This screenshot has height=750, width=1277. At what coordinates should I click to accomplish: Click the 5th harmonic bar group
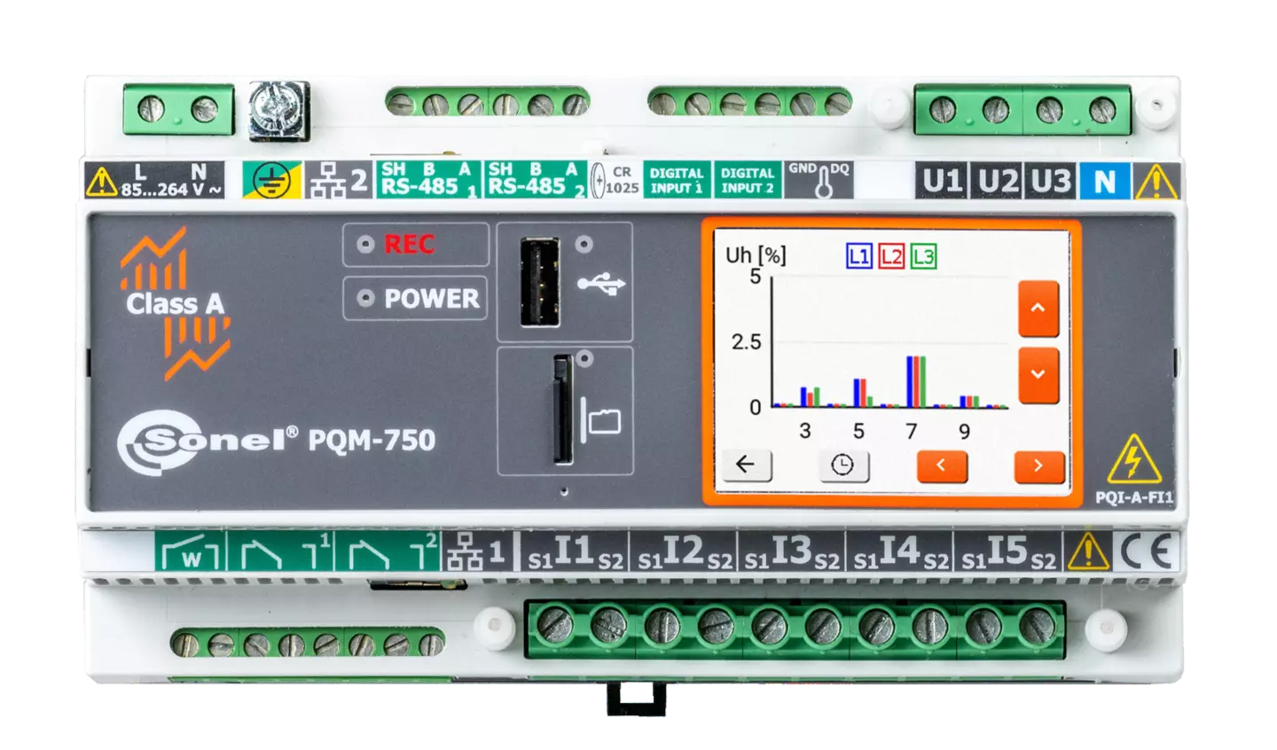tap(862, 393)
